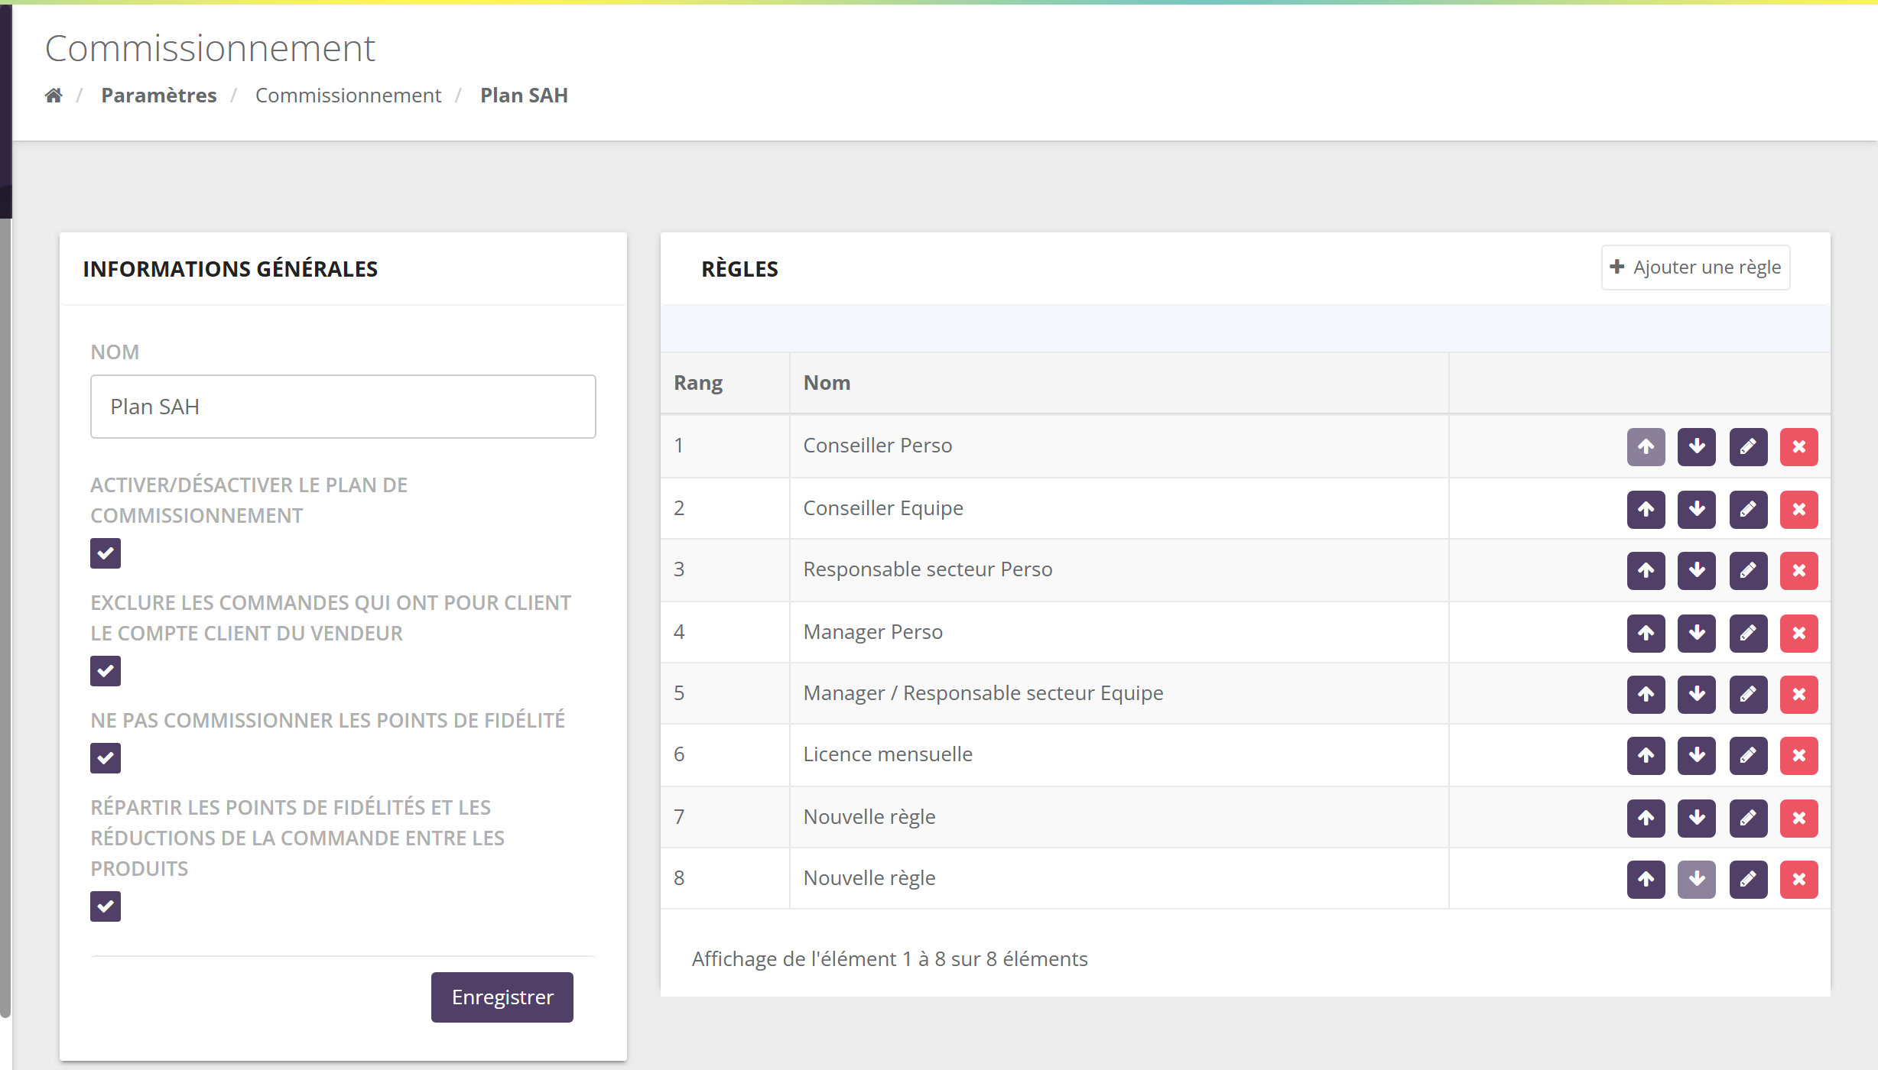
Task: Edit the Responsable secteur Perso rule
Action: coord(1748,570)
